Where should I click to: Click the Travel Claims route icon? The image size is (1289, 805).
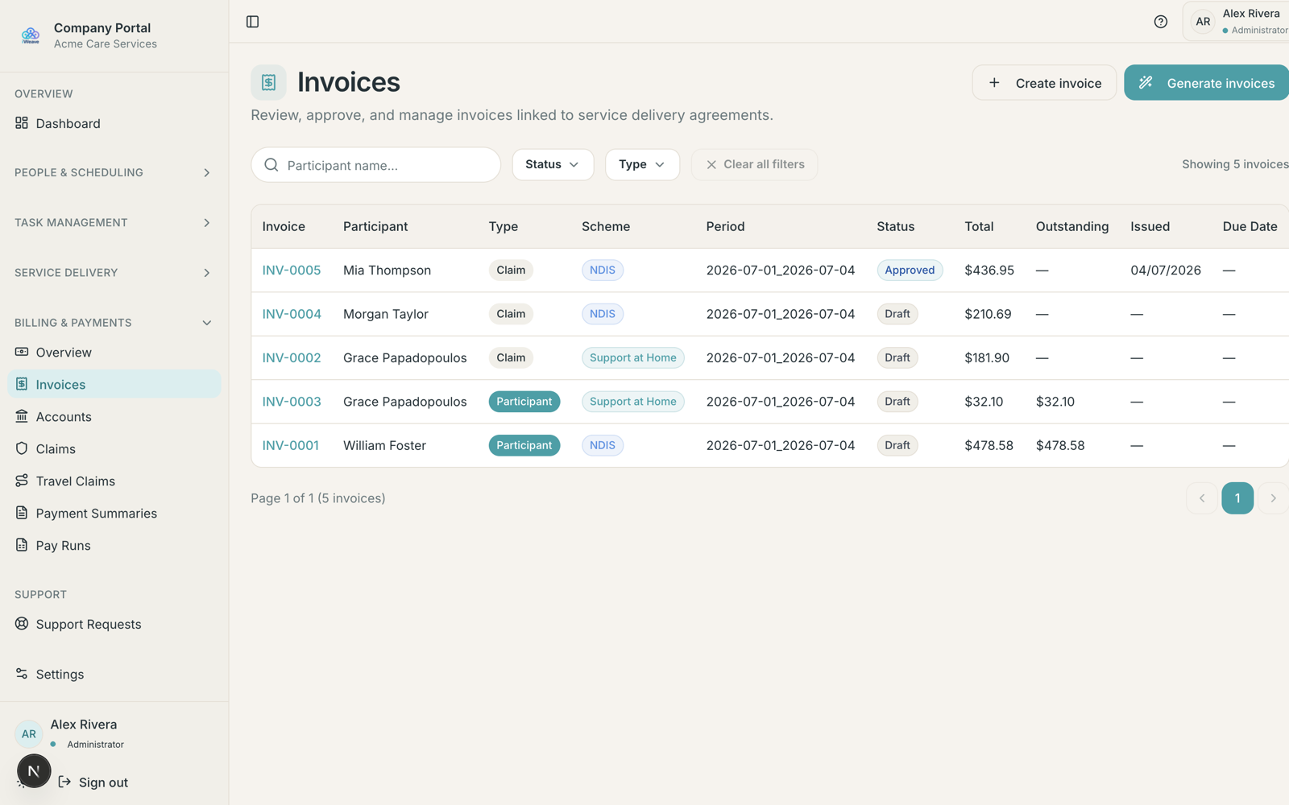(22, 481)
